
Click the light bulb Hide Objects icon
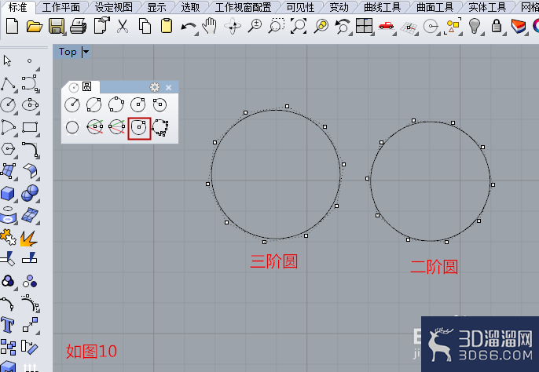pyautogui.click(x=475, y=26)
